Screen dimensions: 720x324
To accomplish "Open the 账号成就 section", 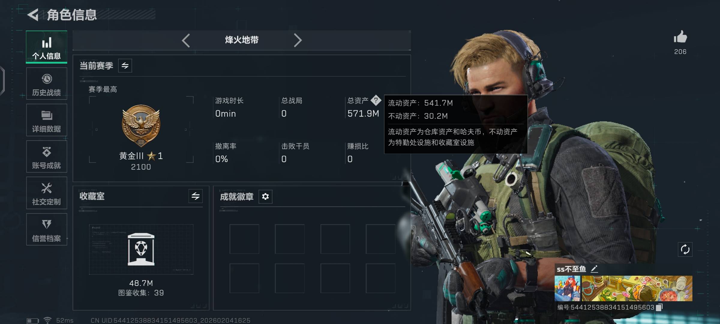I will coord(46,157).
